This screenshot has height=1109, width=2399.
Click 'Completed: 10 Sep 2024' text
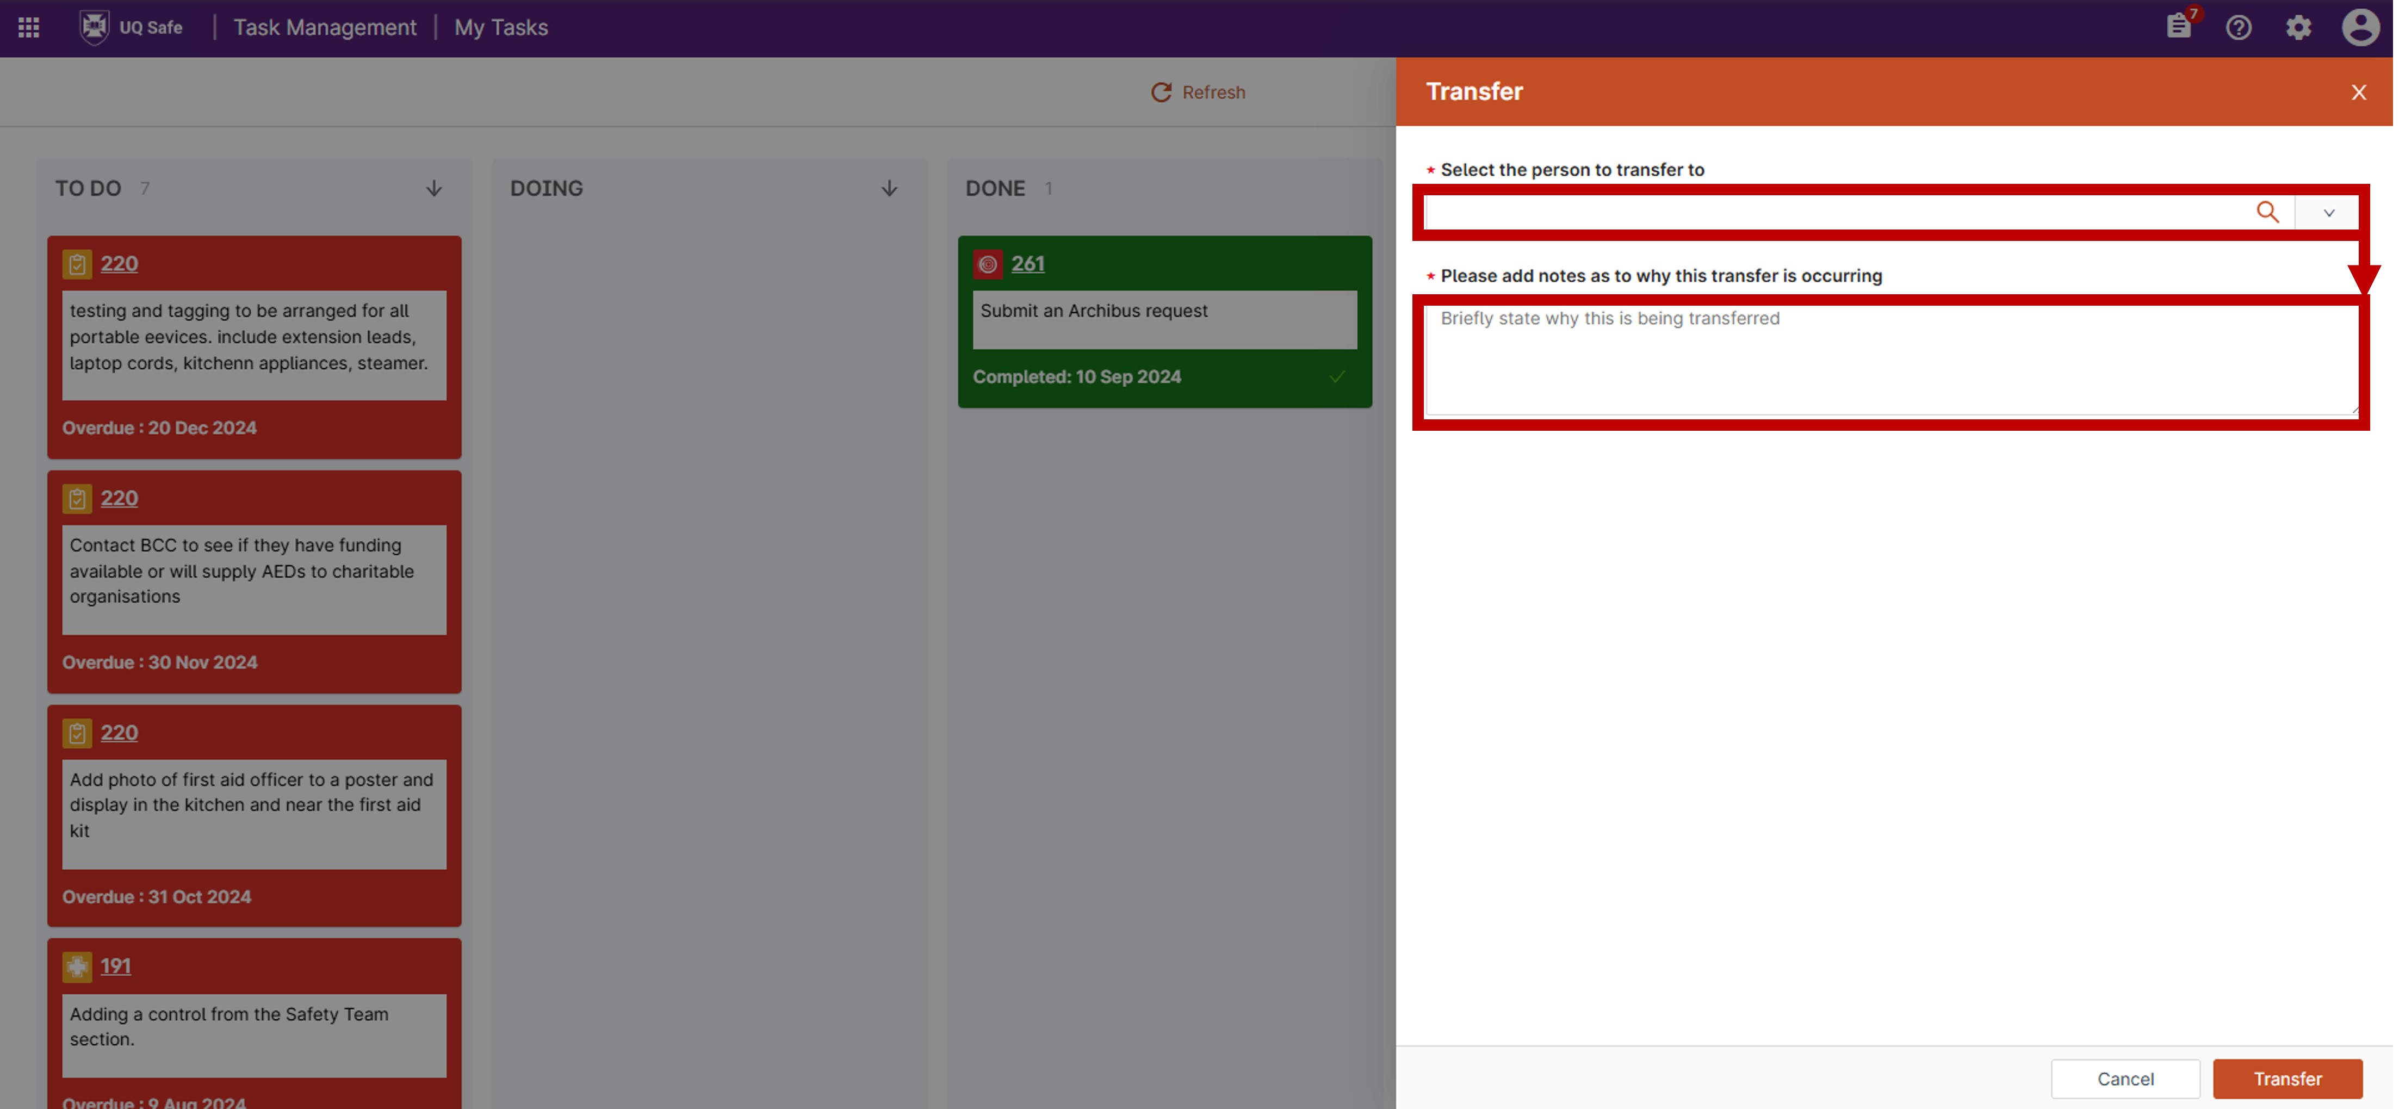[1076, 377]
